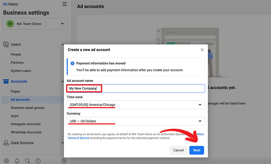This screenshot has width=271, height=164.
Task: Open notifications bell icon
Action: point(17,161)
